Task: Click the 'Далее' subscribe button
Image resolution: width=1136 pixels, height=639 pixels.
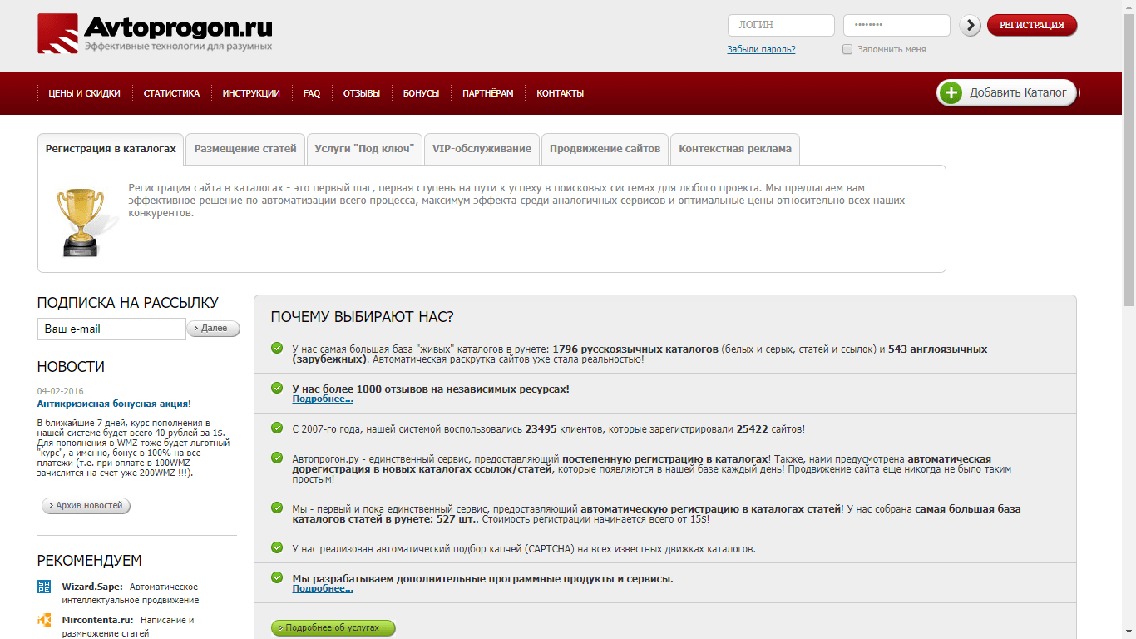Action: (214, 329)
